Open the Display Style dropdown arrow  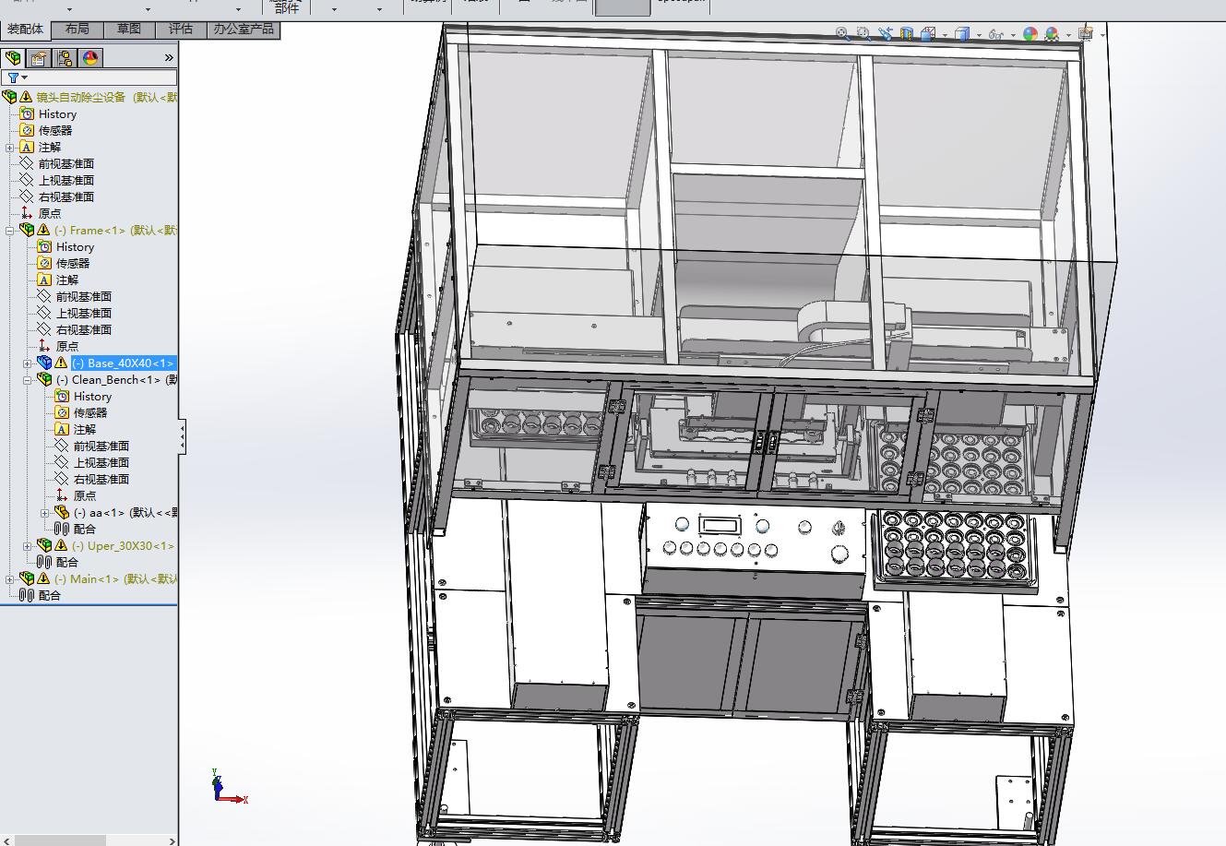[x=979, y=35]
